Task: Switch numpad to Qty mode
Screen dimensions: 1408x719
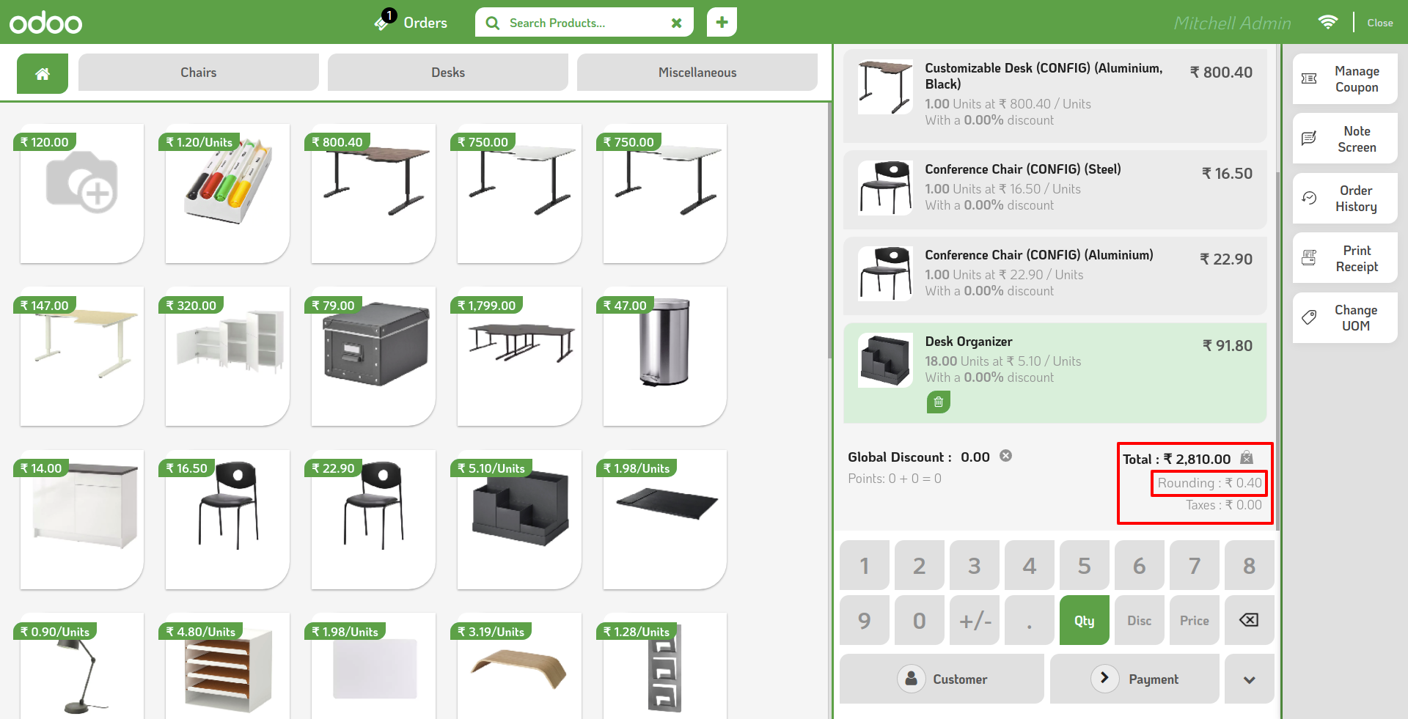Action: tap(1084, 621)
